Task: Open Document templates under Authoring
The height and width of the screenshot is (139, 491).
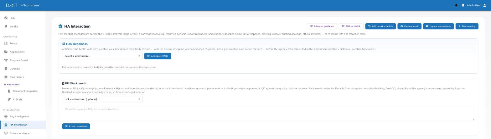Action: pos(23,91)
